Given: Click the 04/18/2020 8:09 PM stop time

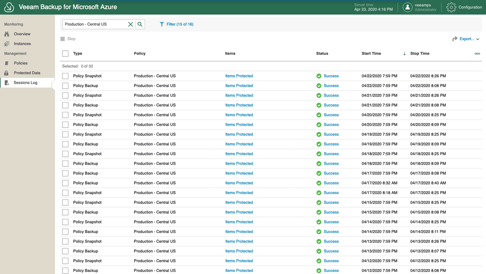Looking at the screenshot, I should click(428, 163).
